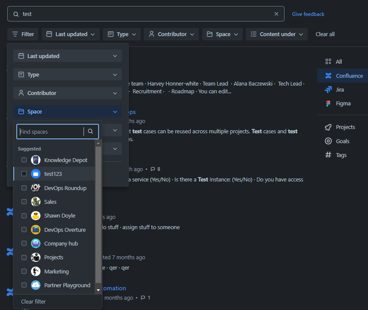Viewport: 368px width, 310px height.
Task: Click the search icon in the Find spaces field
Action: click(90, 131)
